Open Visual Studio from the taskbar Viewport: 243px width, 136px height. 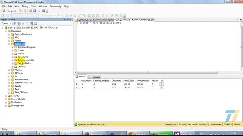(184, 133)
